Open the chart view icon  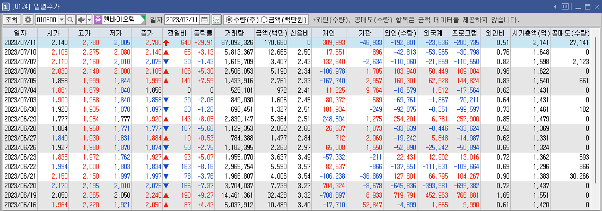[216, 20]
